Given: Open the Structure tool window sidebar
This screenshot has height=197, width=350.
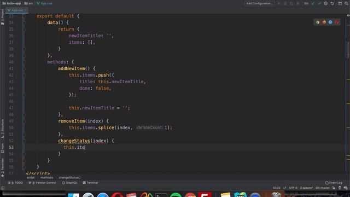Looking at the screenshot, I should click(x=2, y=129).
